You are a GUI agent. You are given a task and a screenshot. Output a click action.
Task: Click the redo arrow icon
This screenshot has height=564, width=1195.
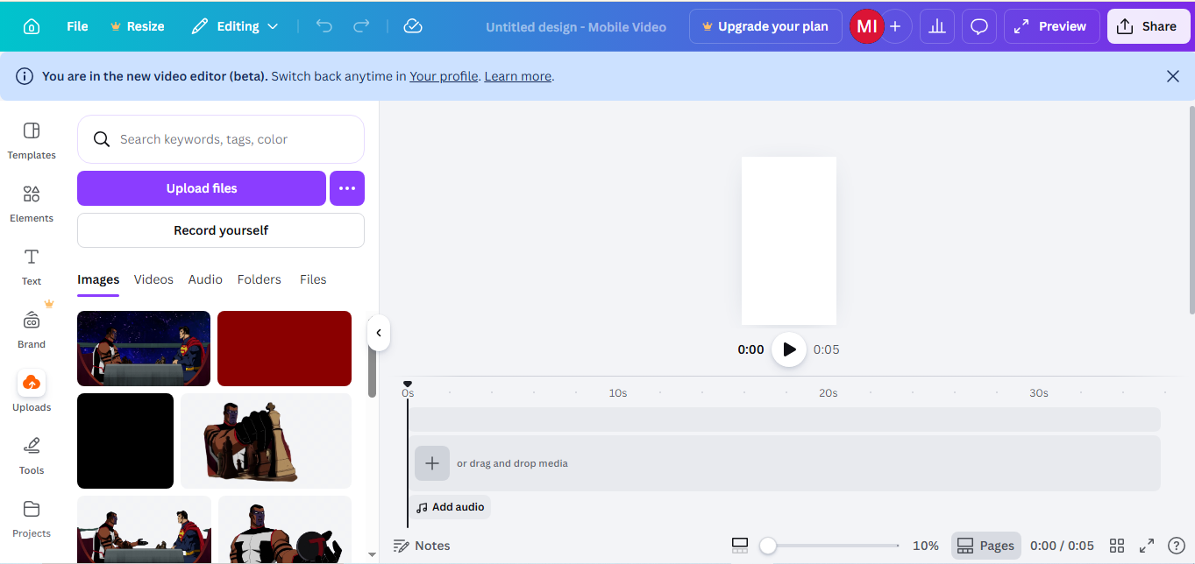pyautogui.click(x=361, y=26)
